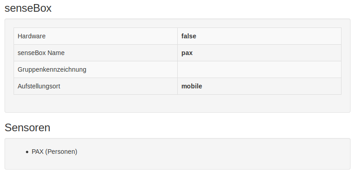Click blank space right of "mobile" value
The height and width of the screenshot is (175, 356).
[x=271, y=86]
